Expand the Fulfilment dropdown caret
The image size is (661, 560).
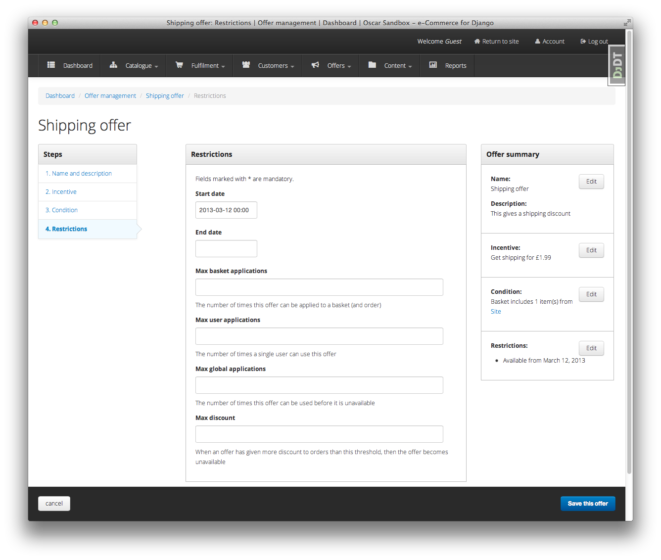coord(223,67)
